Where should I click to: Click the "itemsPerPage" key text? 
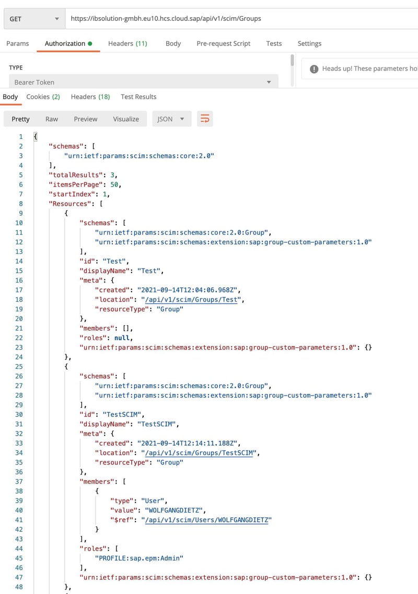pyautogui.click(x=76, y=184)
